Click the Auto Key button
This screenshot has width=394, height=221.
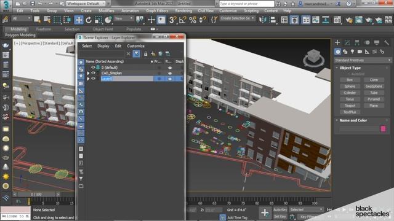click(x=280, y=210)
